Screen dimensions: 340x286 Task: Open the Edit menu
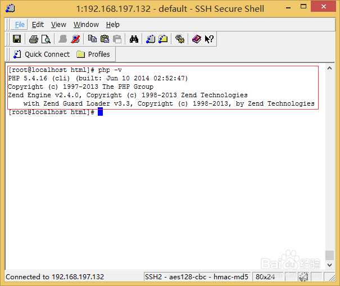pos(38,25)
